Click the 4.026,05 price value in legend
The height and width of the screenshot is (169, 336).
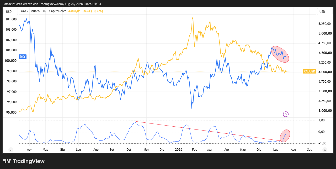tap(74, 11)
